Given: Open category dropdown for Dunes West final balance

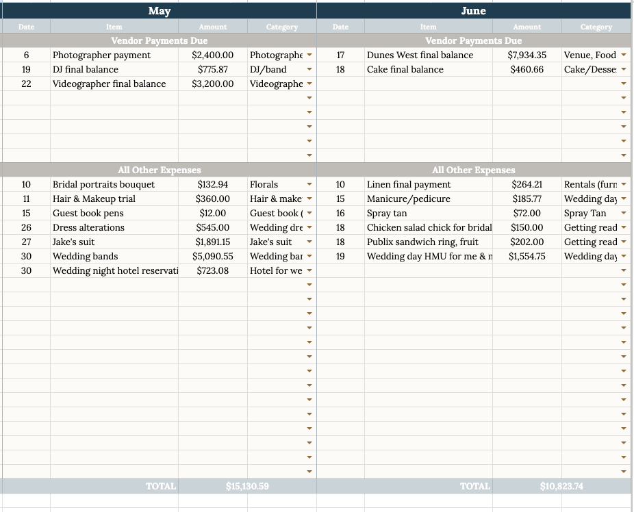Looking at the screenshot, I should point(624,55).
